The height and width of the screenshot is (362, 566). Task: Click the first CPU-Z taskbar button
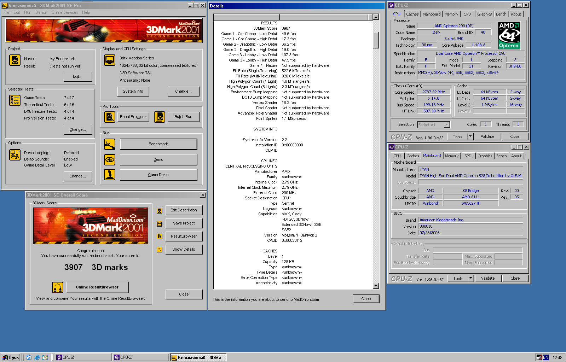coord(83,357)
